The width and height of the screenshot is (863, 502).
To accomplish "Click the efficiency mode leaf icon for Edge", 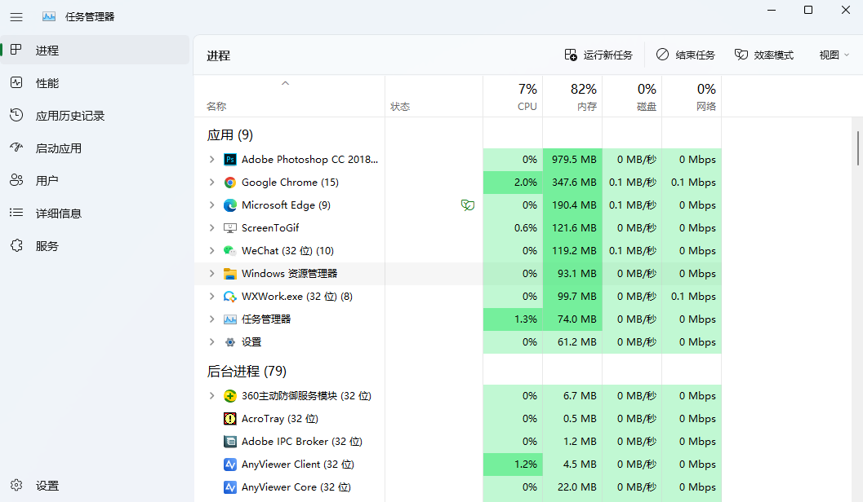I will (x=468, y=205).
